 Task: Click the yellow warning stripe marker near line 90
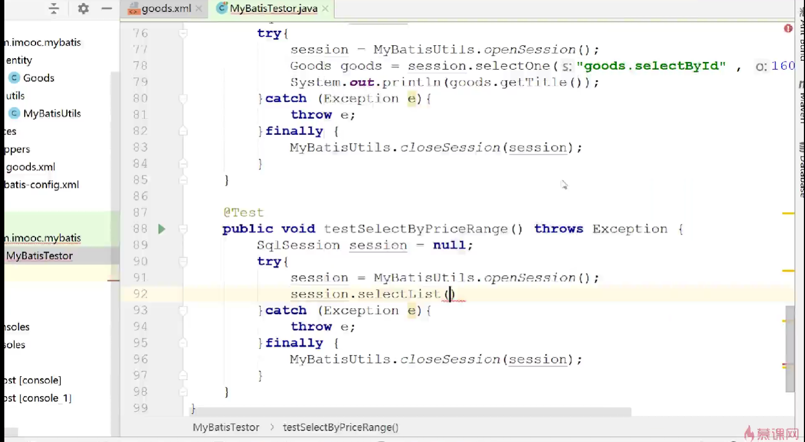788,270
